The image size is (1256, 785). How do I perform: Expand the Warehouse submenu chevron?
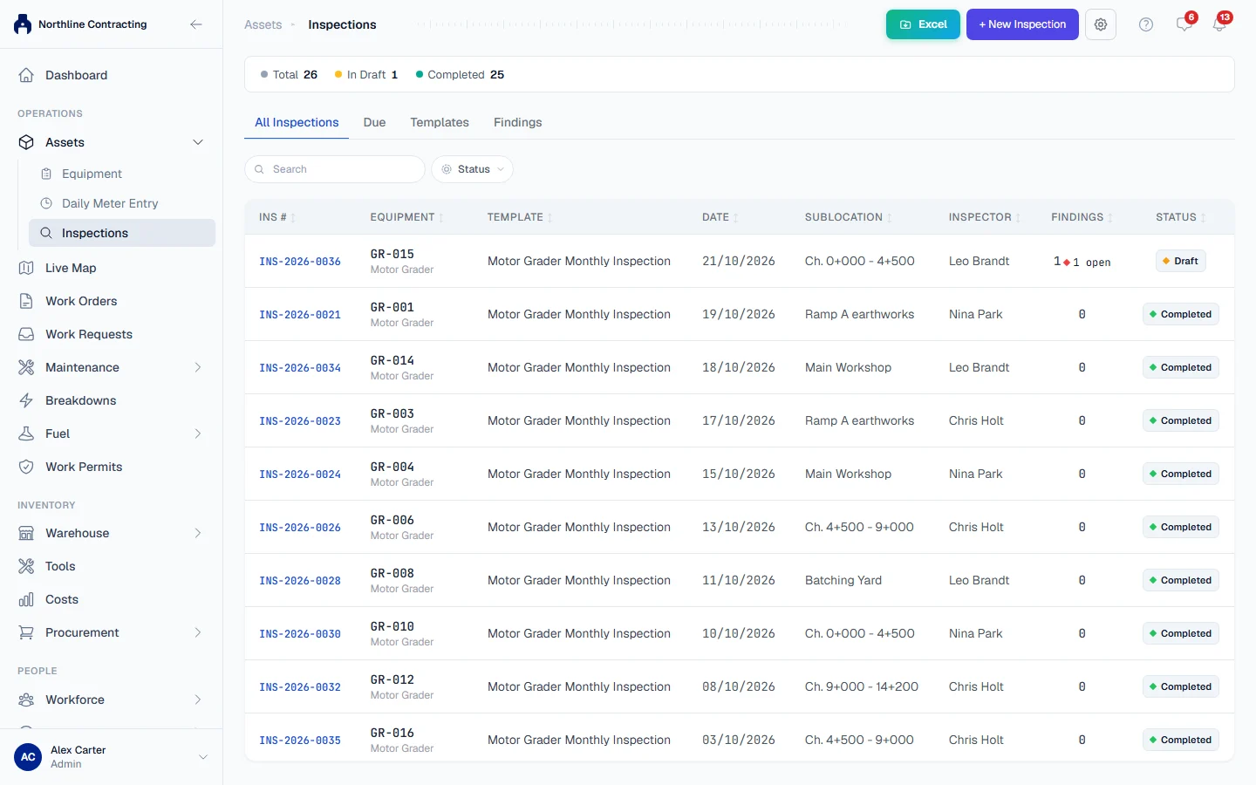point(198,533)
